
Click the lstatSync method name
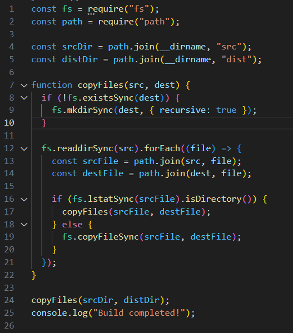(111, 199)
